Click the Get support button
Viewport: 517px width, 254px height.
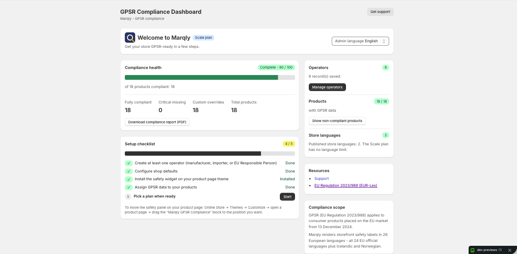(380, 12)
